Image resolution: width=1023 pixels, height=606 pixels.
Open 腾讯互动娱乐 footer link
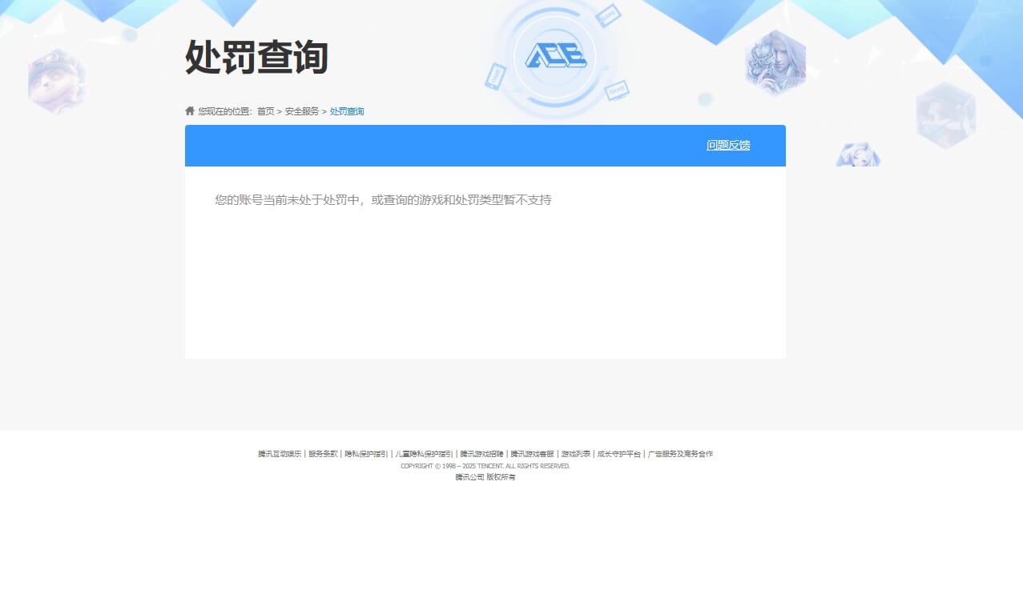280,454
